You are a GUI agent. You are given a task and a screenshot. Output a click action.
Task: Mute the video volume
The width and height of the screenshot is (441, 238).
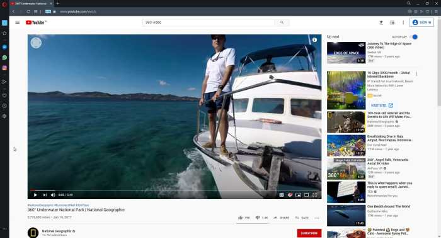point(53,195)
